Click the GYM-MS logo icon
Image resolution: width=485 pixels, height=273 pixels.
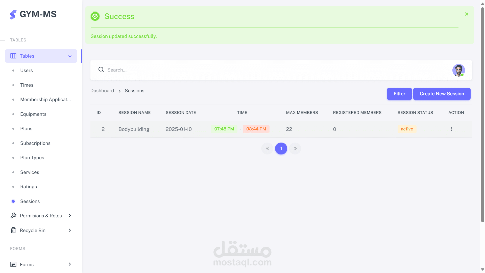tap(13, 14)
